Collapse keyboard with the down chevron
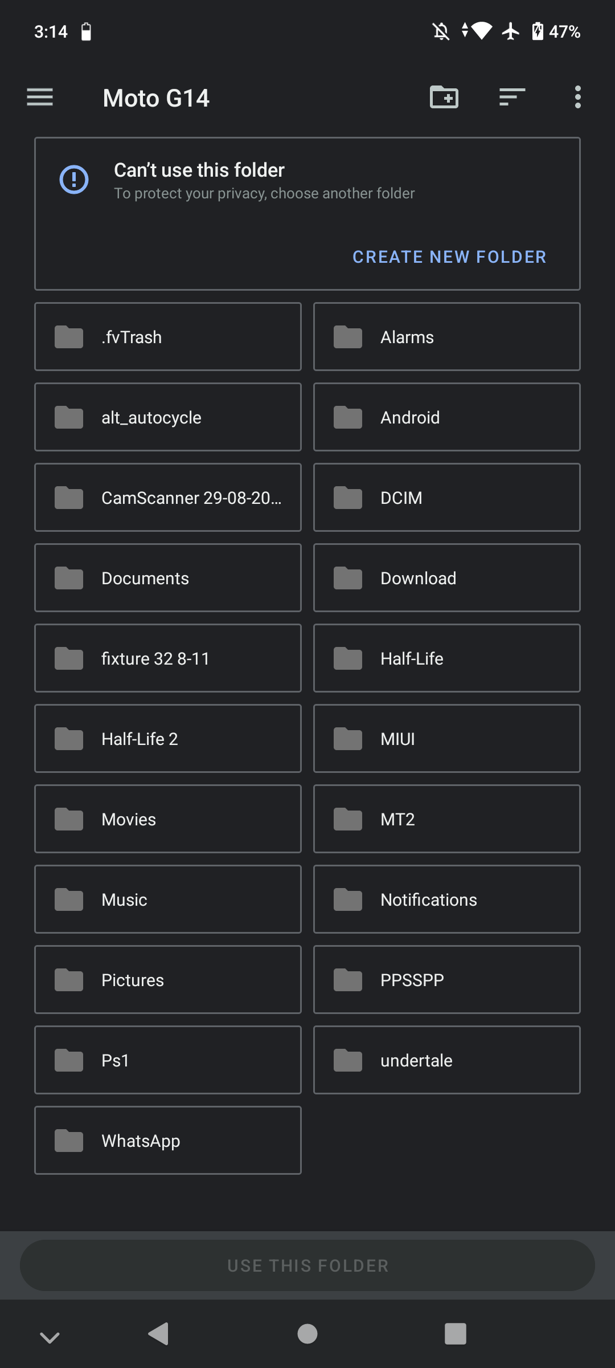This screenshot has width=615, height=1368. (x=50, y=1337)
